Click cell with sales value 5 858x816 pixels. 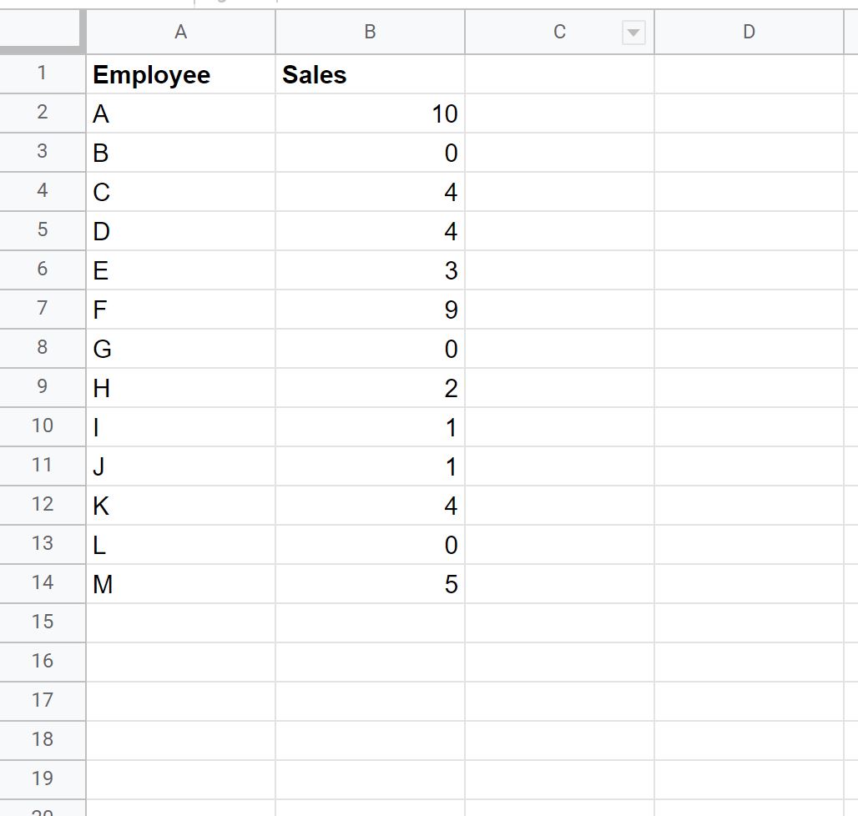click(370, 584)
